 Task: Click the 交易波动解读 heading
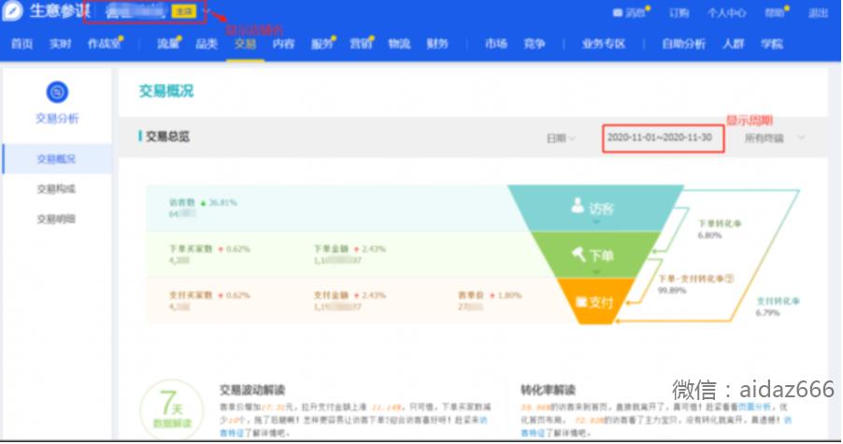252,390
